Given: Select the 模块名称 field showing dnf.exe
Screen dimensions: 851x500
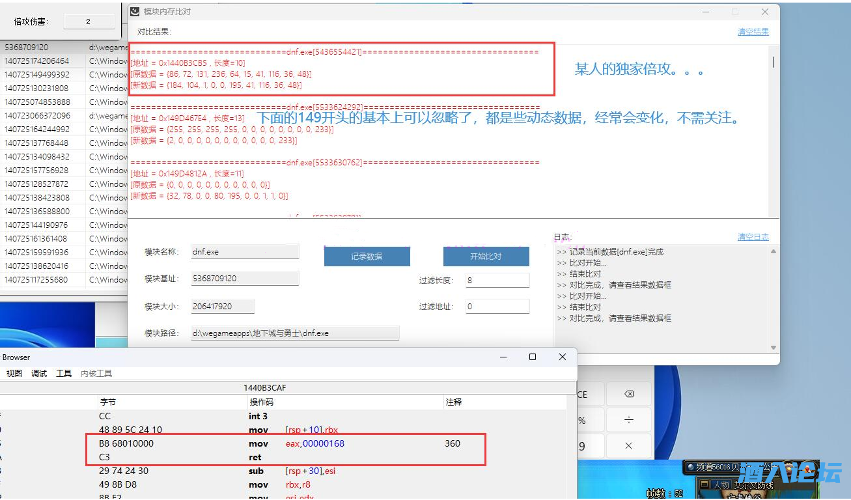Looking at the screenshot, I should (245, 251).
